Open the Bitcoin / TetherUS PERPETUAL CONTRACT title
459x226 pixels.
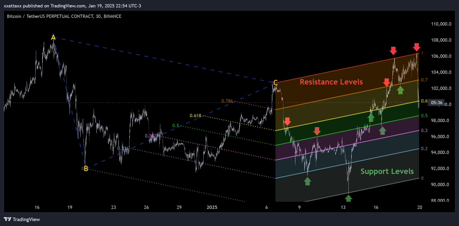[x=64, y=16]
